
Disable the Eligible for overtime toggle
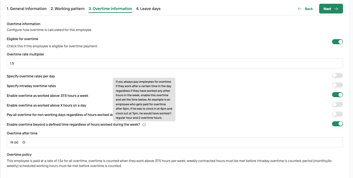(x=337, y=42)
